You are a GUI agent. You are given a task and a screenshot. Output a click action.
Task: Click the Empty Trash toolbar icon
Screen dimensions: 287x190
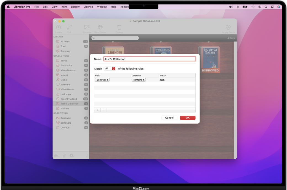coord(228,28)
